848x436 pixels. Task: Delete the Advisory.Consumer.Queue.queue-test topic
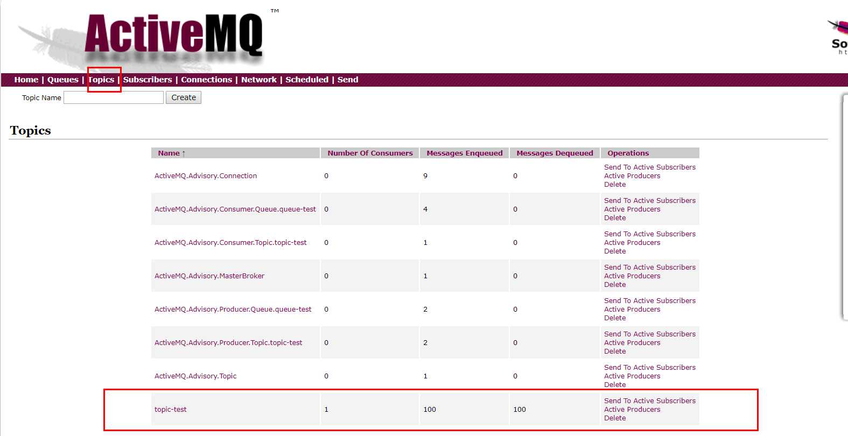[x=615, y=218]
